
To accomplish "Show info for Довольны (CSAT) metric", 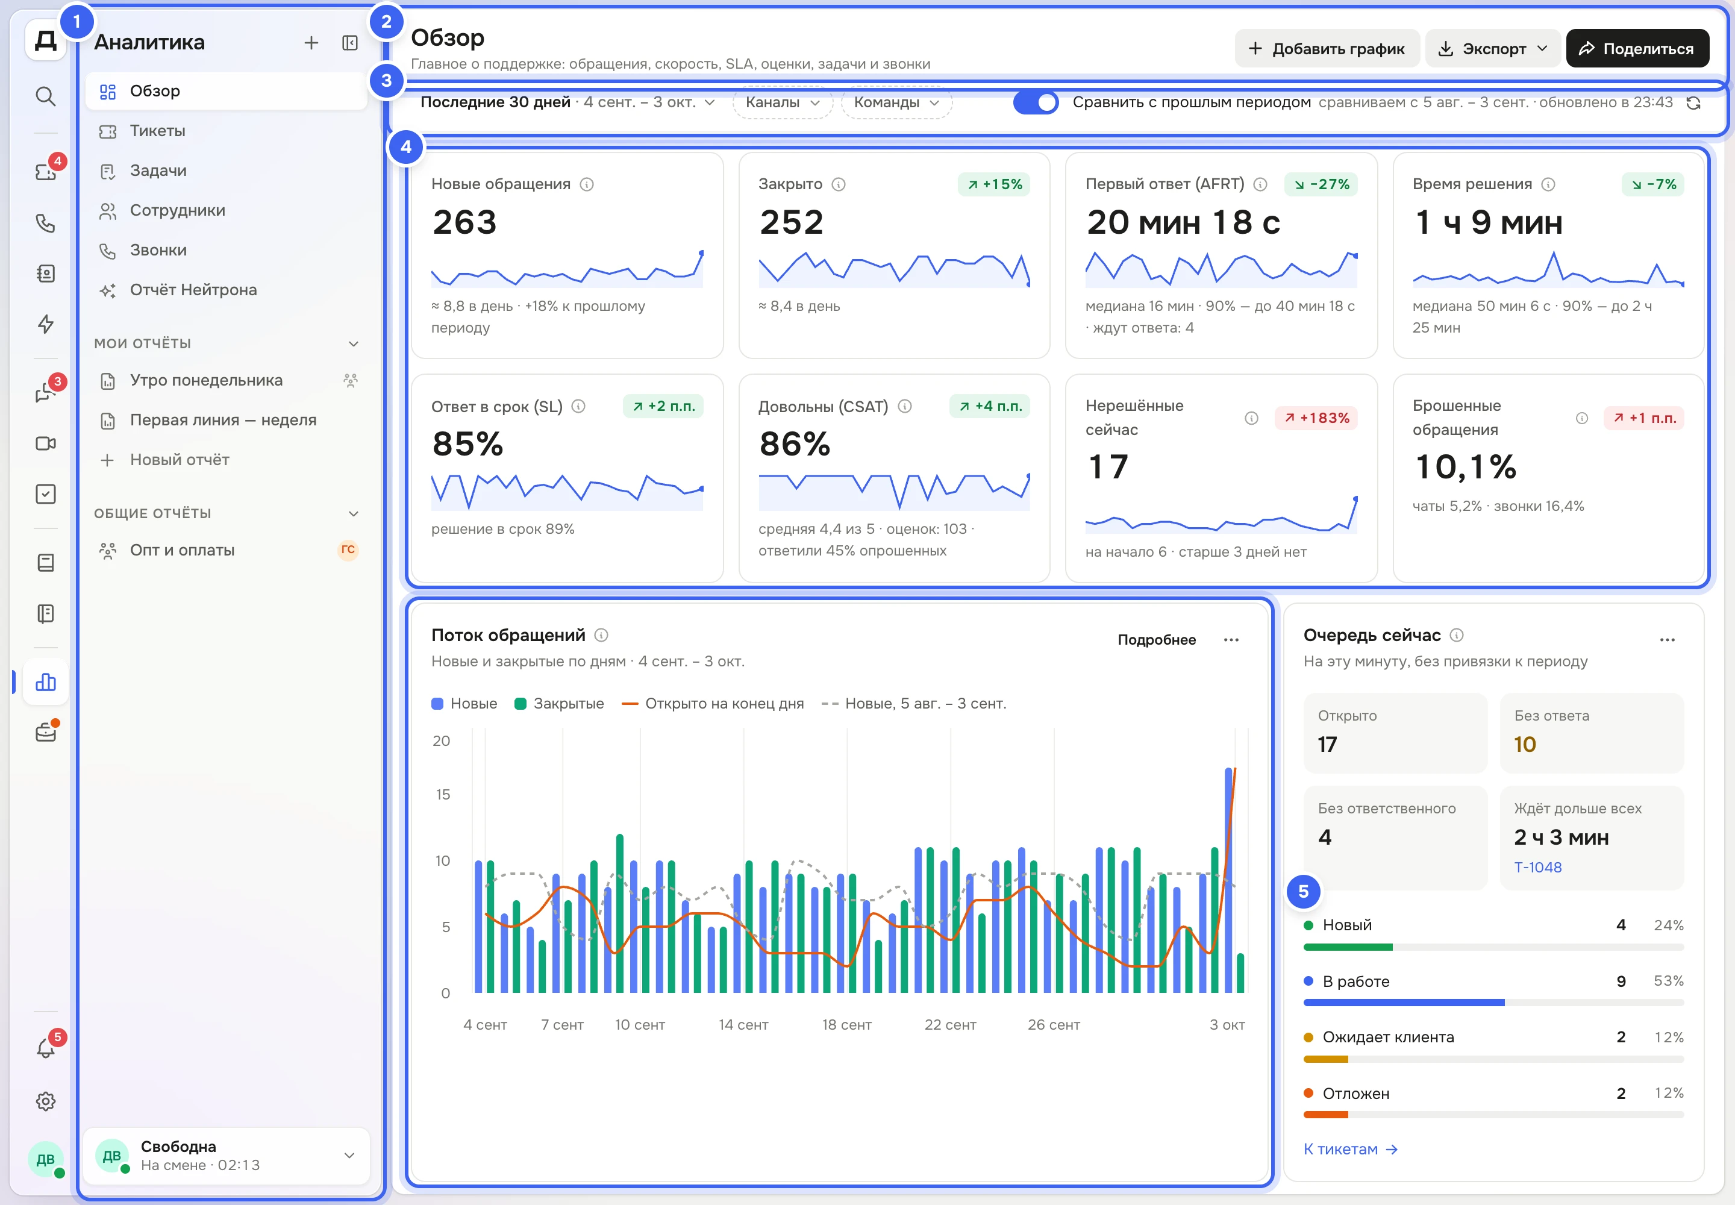I will point(904,406).
